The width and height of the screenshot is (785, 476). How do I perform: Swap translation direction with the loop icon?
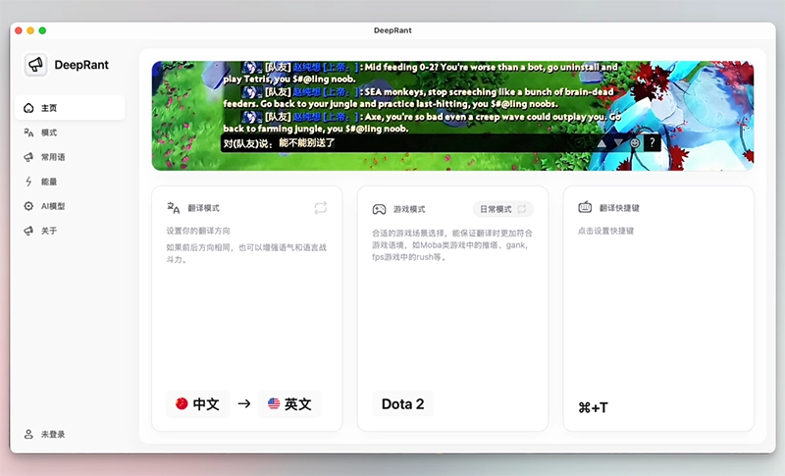pos(321,208)
